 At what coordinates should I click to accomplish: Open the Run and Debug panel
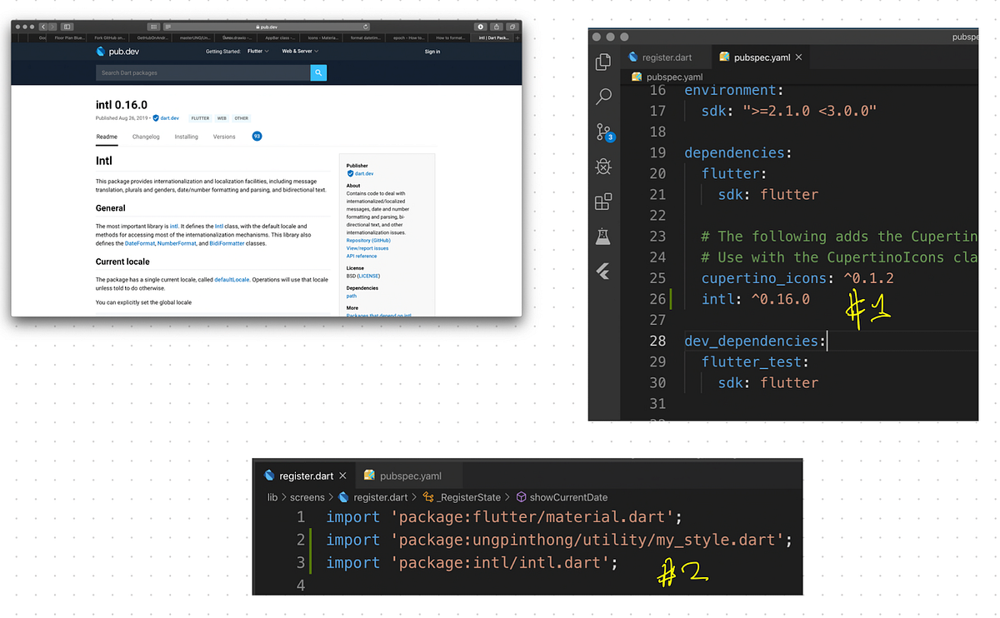604,166
